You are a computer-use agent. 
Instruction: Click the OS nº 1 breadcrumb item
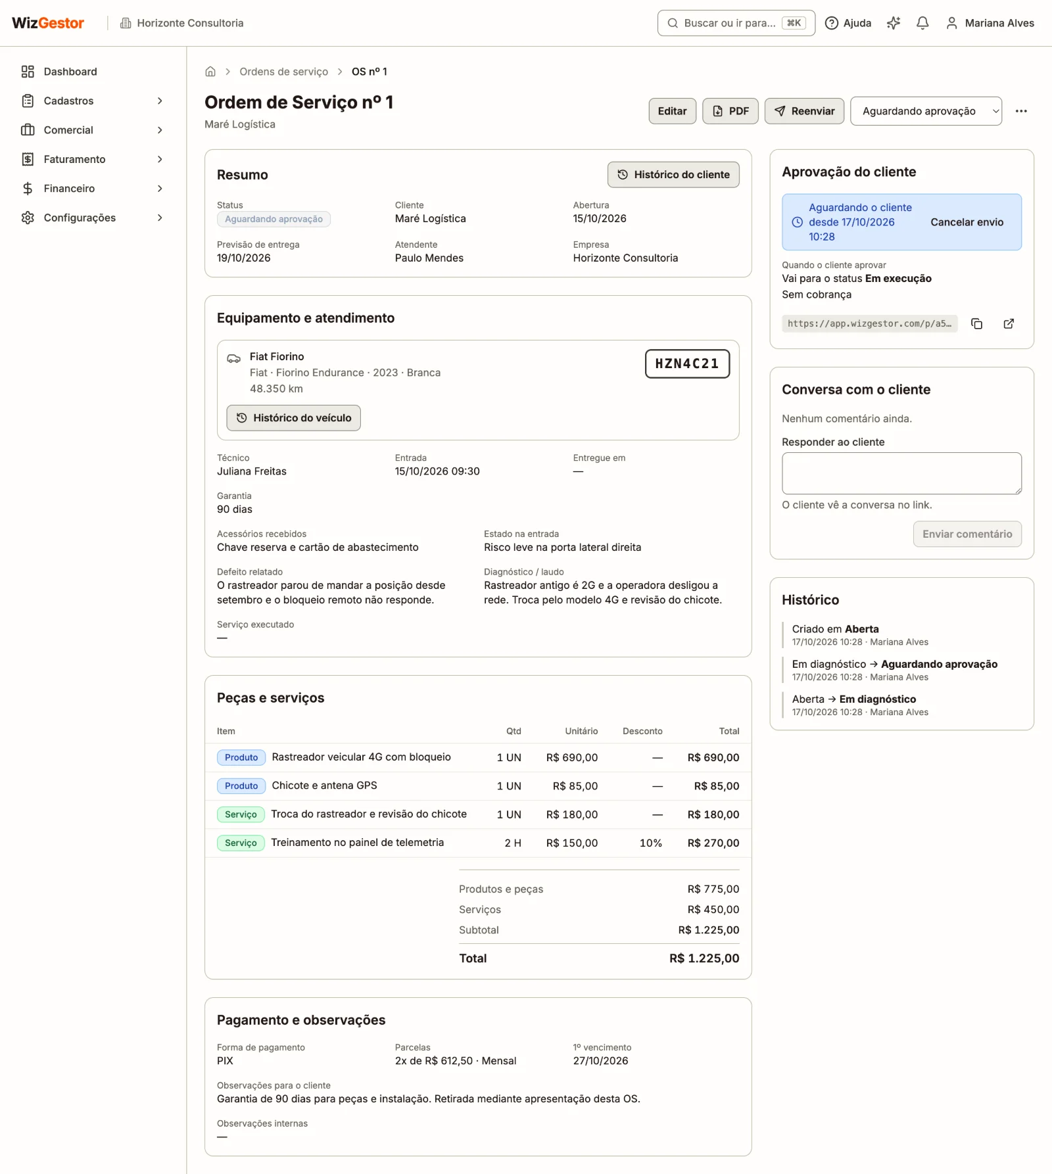pos(370,72)
